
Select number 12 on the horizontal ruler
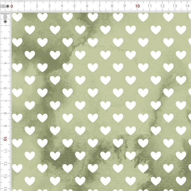pyautogui.click(x=162, y=6)
